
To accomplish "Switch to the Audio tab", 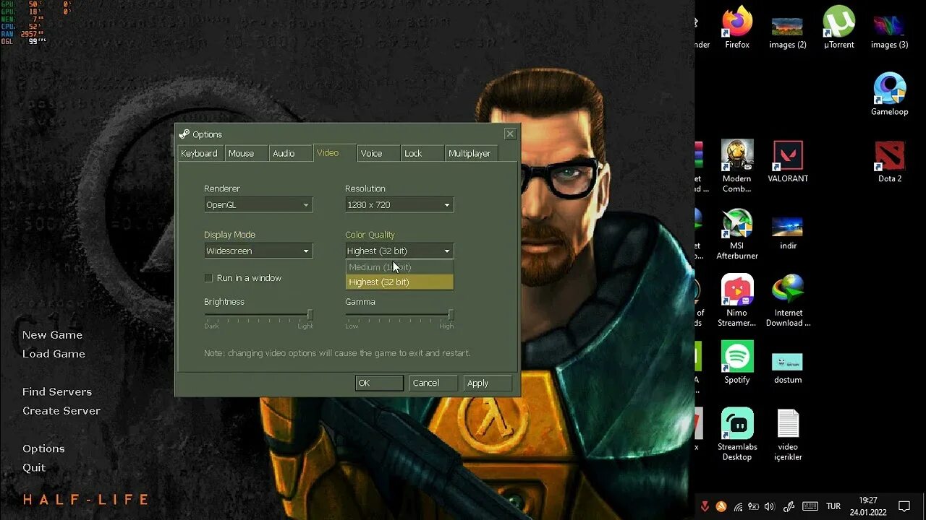I will 290,153.
